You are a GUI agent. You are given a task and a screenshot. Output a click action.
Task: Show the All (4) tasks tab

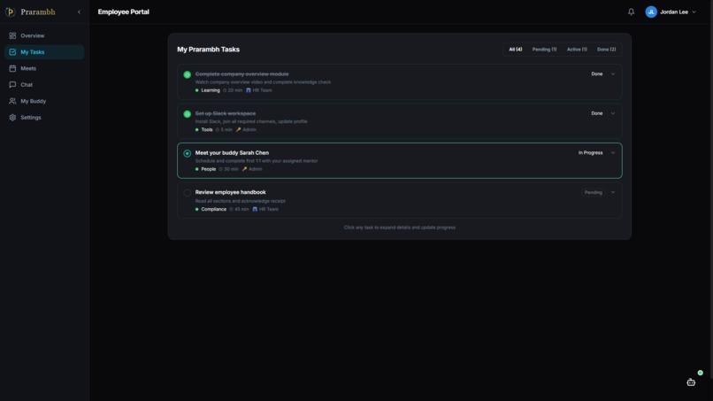[515, 50]
